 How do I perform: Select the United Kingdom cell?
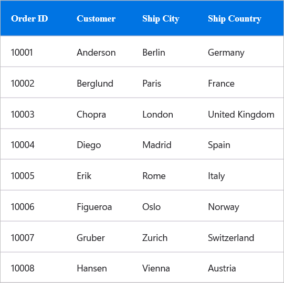coord(241,114)
